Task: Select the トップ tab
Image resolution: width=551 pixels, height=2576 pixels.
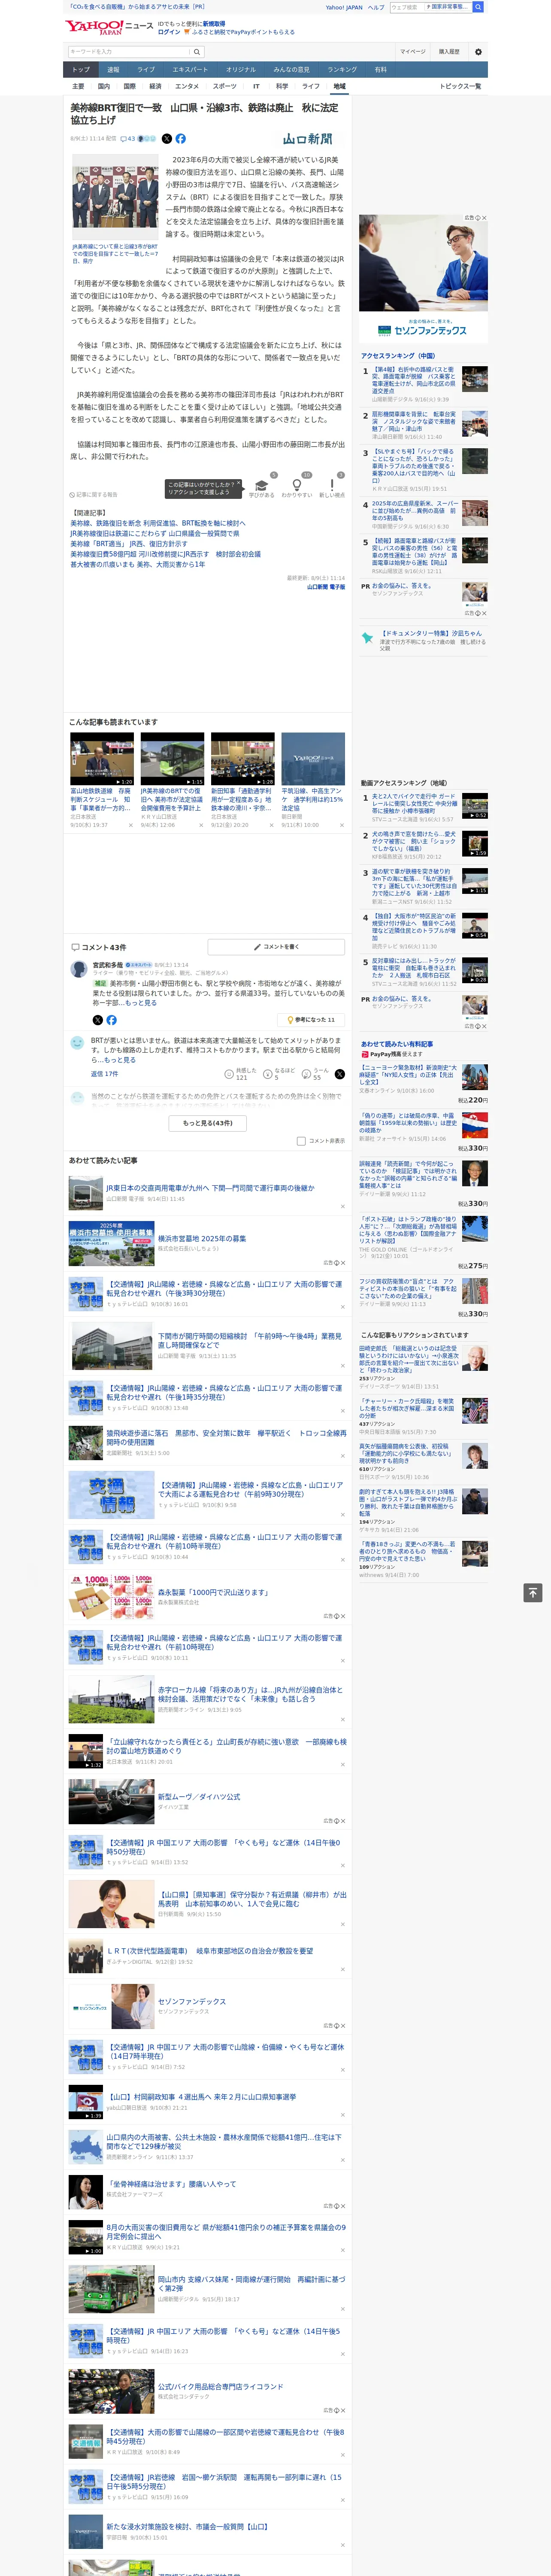Action: coord(81,70)
